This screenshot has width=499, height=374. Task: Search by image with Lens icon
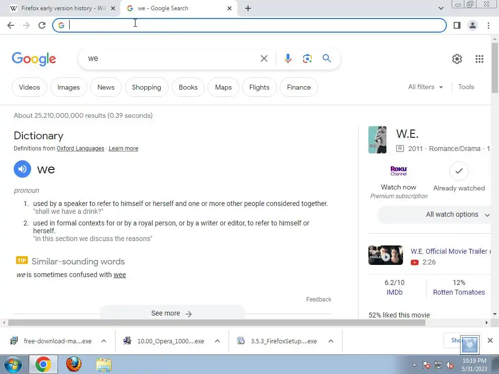[307, 58]
